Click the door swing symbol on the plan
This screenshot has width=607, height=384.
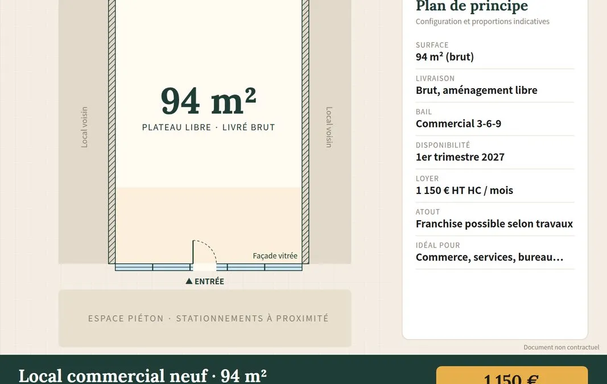[x=204, y=253]
